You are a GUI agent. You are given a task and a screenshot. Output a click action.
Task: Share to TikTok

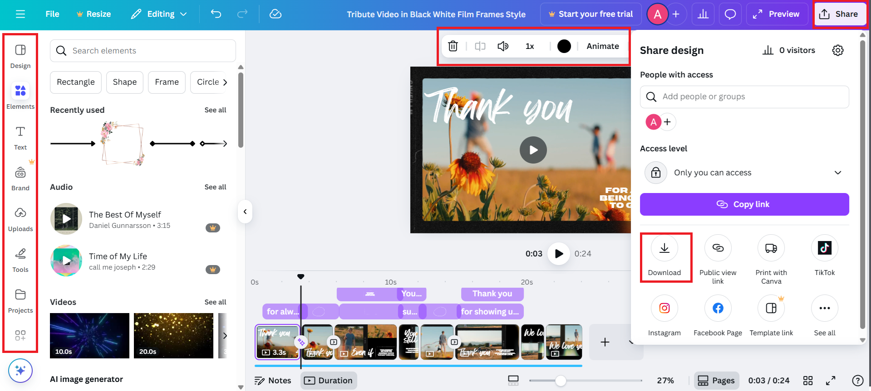[x=825, y=256]
